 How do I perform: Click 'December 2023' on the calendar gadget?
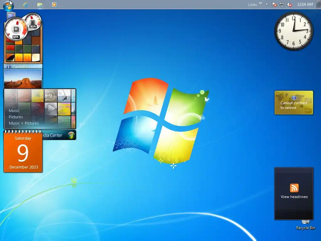pyautogui.click(x=24, y=167)
